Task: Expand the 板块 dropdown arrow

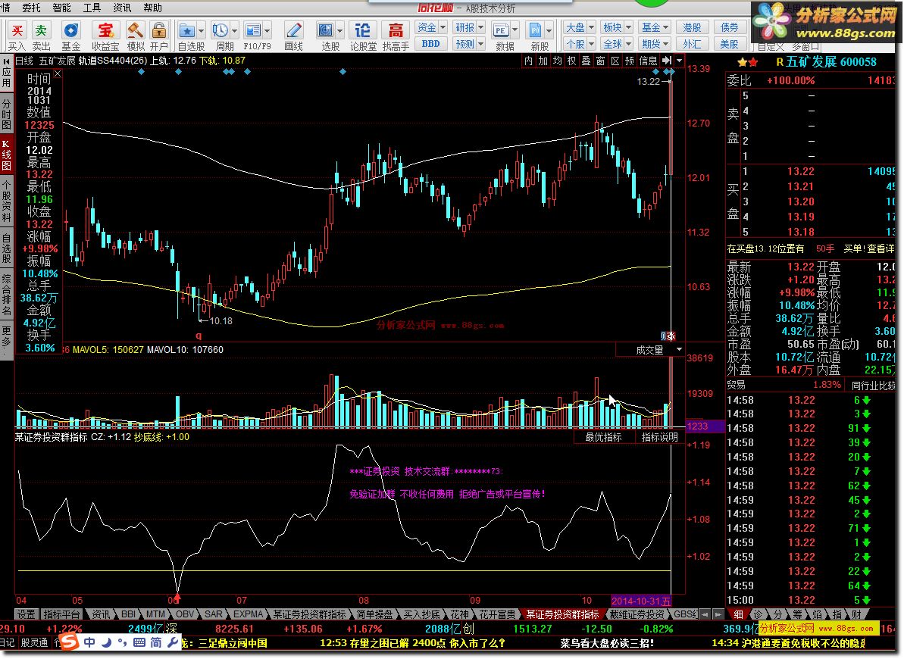Action: 628,27
